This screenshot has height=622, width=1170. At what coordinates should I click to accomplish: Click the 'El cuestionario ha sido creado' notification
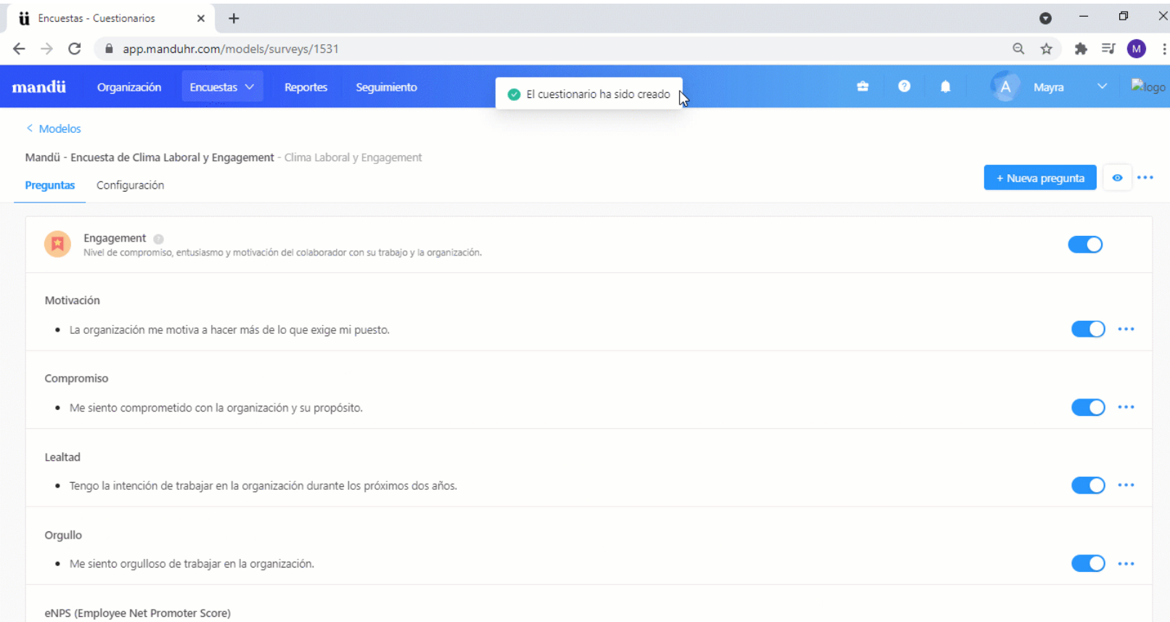point(589,94)
